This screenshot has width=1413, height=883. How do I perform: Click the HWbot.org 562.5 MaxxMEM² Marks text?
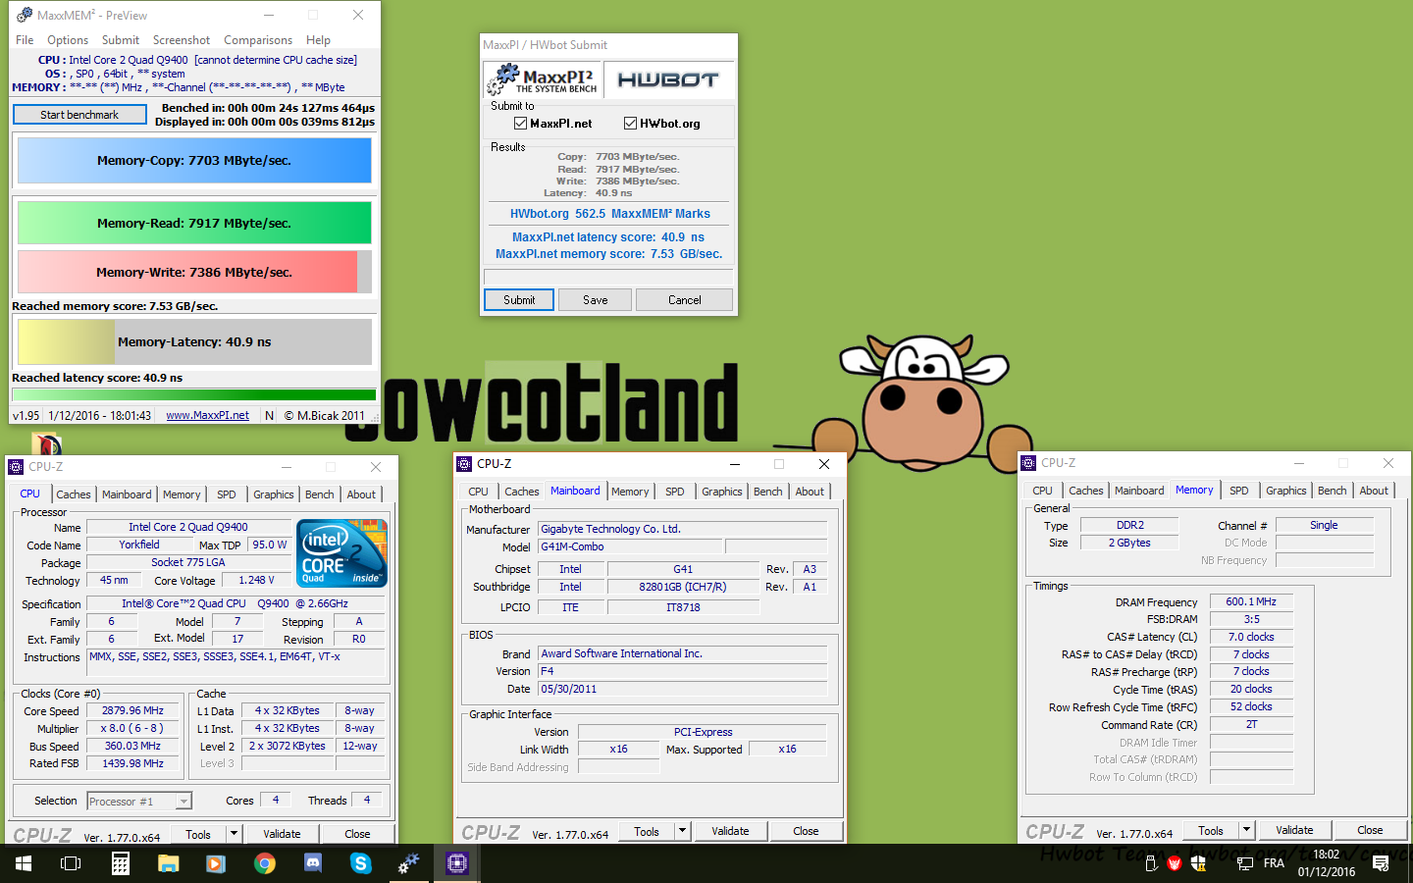pyautogui.click(x=609, y=214)
